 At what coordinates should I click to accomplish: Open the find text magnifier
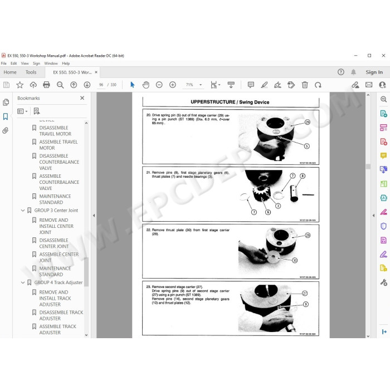pyautogui.click(x=60, y=85)
